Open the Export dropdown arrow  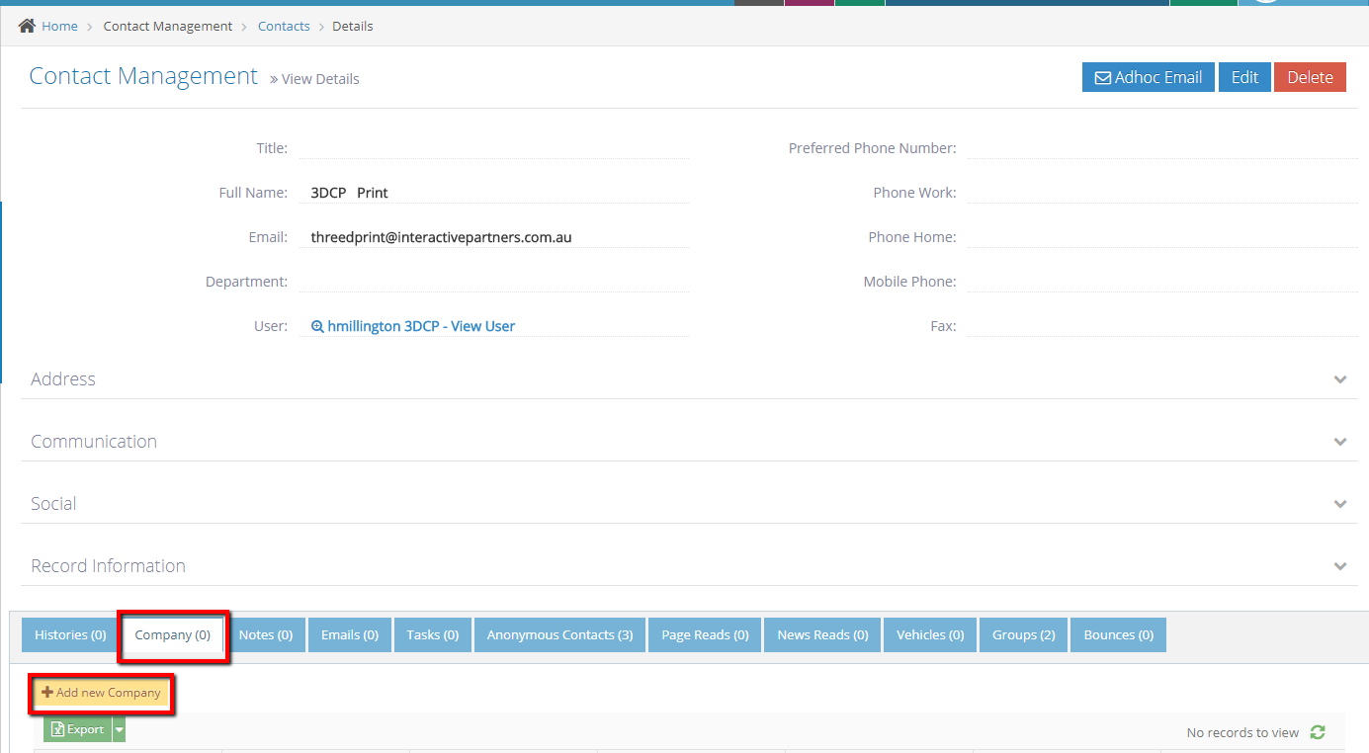pyautogui.click(x=119, y=728)
